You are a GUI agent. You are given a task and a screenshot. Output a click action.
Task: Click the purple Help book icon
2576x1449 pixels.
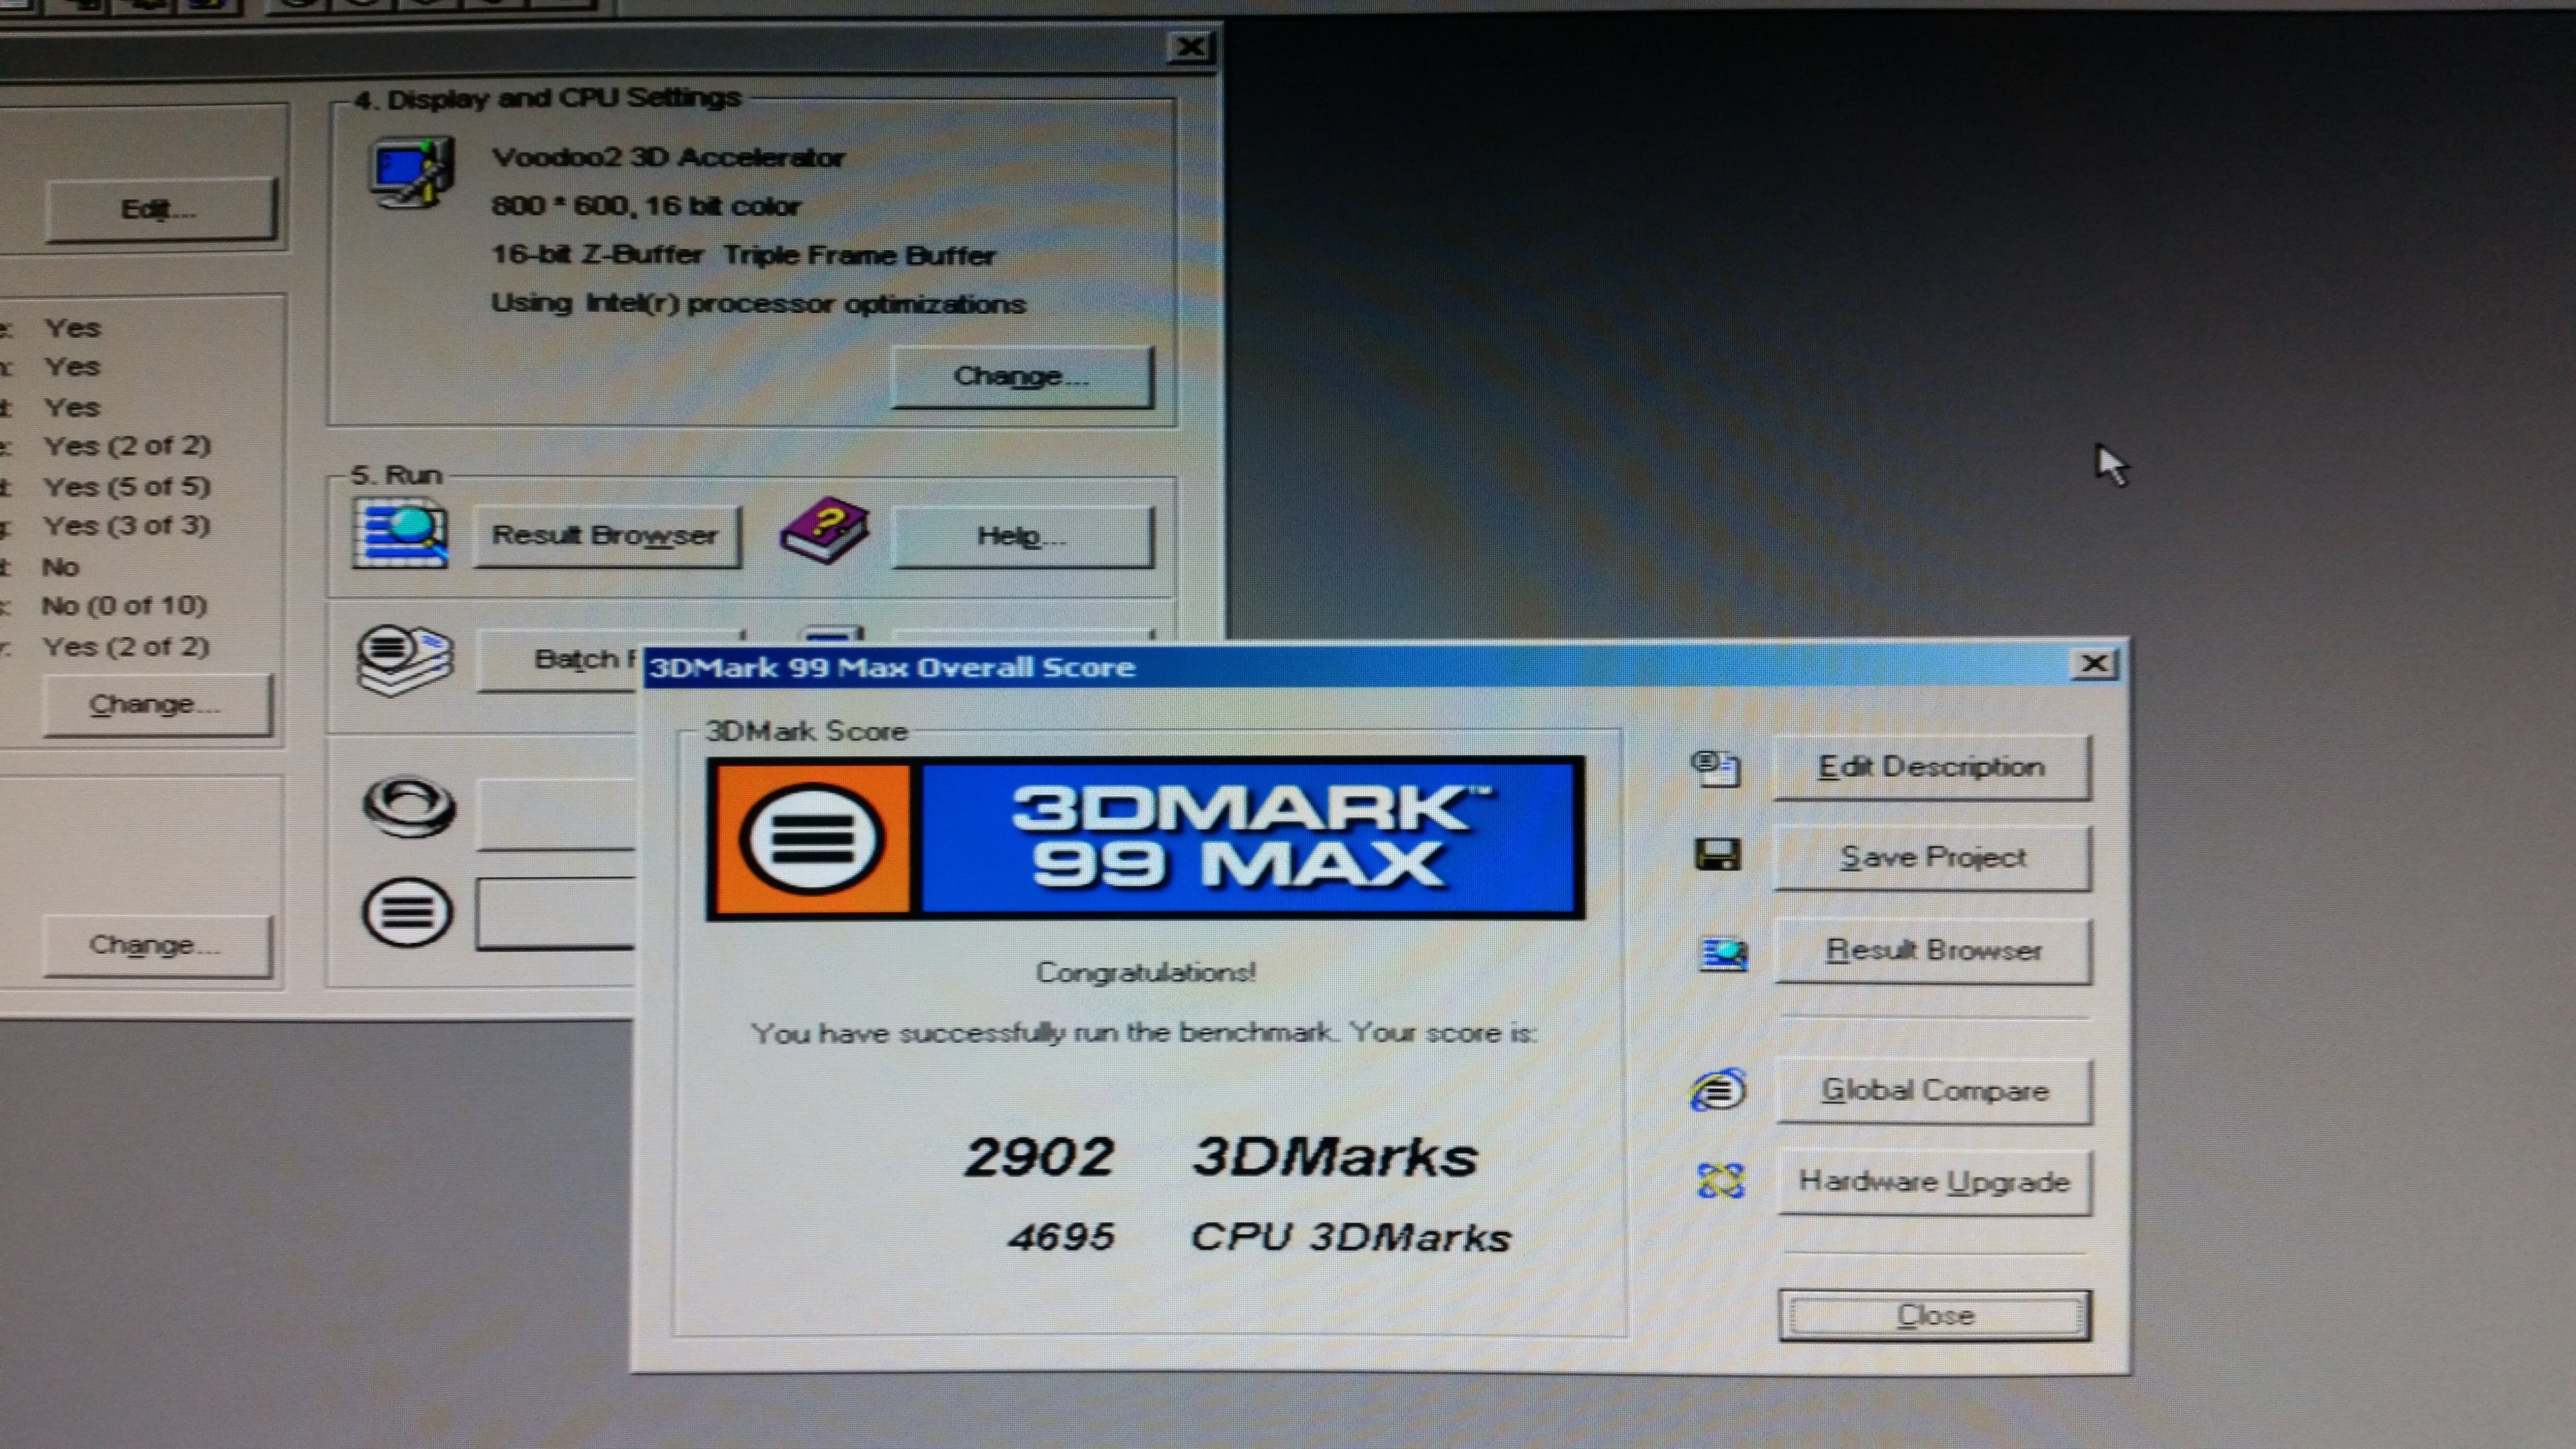824,530
